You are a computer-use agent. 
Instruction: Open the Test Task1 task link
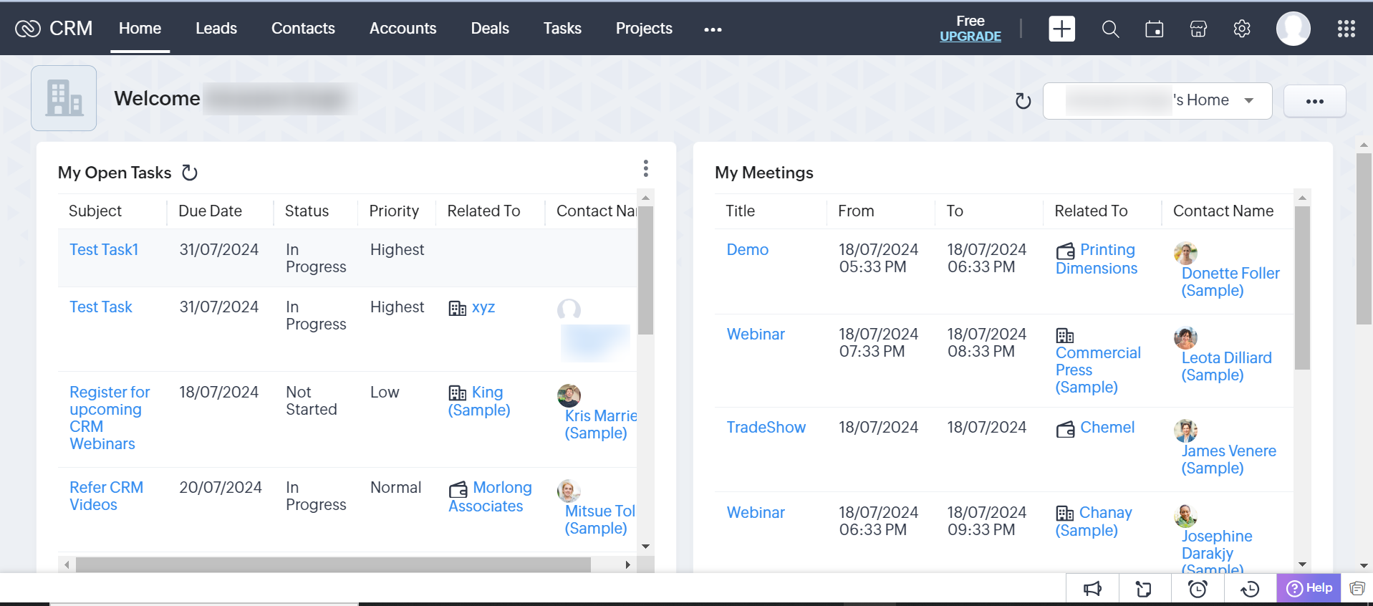tap(104, 249)
